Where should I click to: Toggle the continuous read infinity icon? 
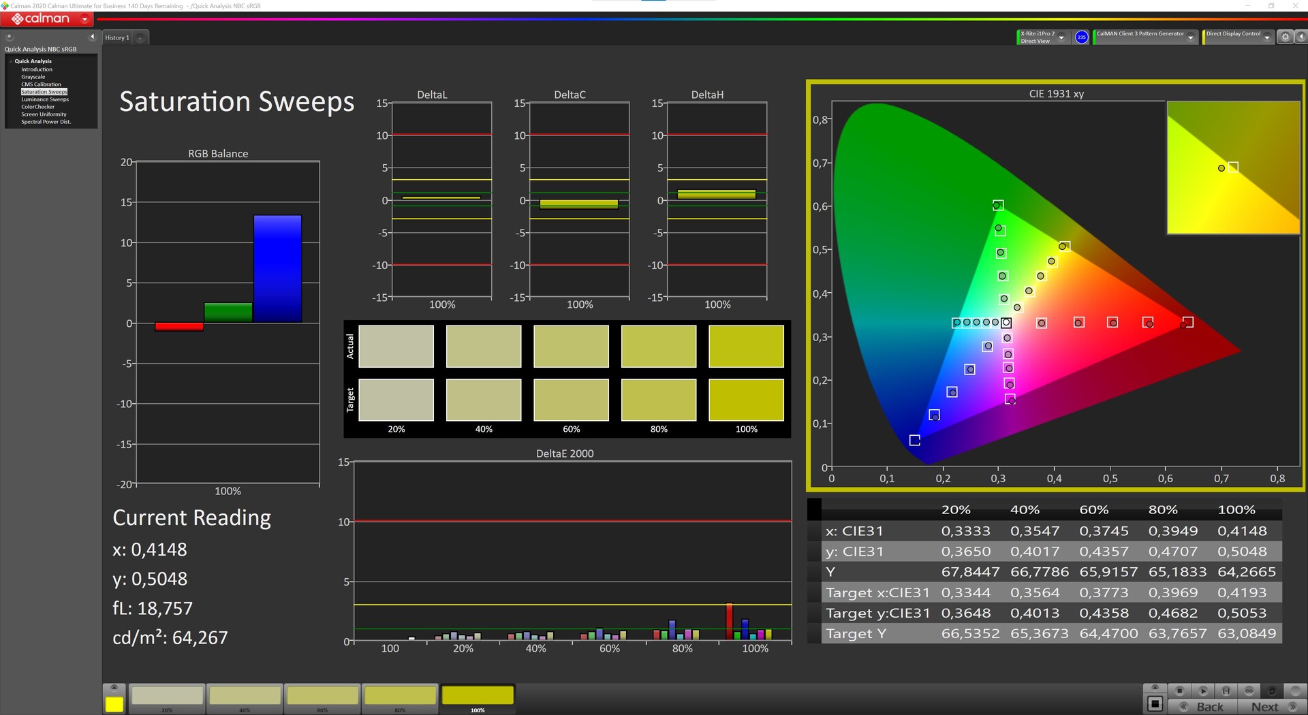[1249, 690]
